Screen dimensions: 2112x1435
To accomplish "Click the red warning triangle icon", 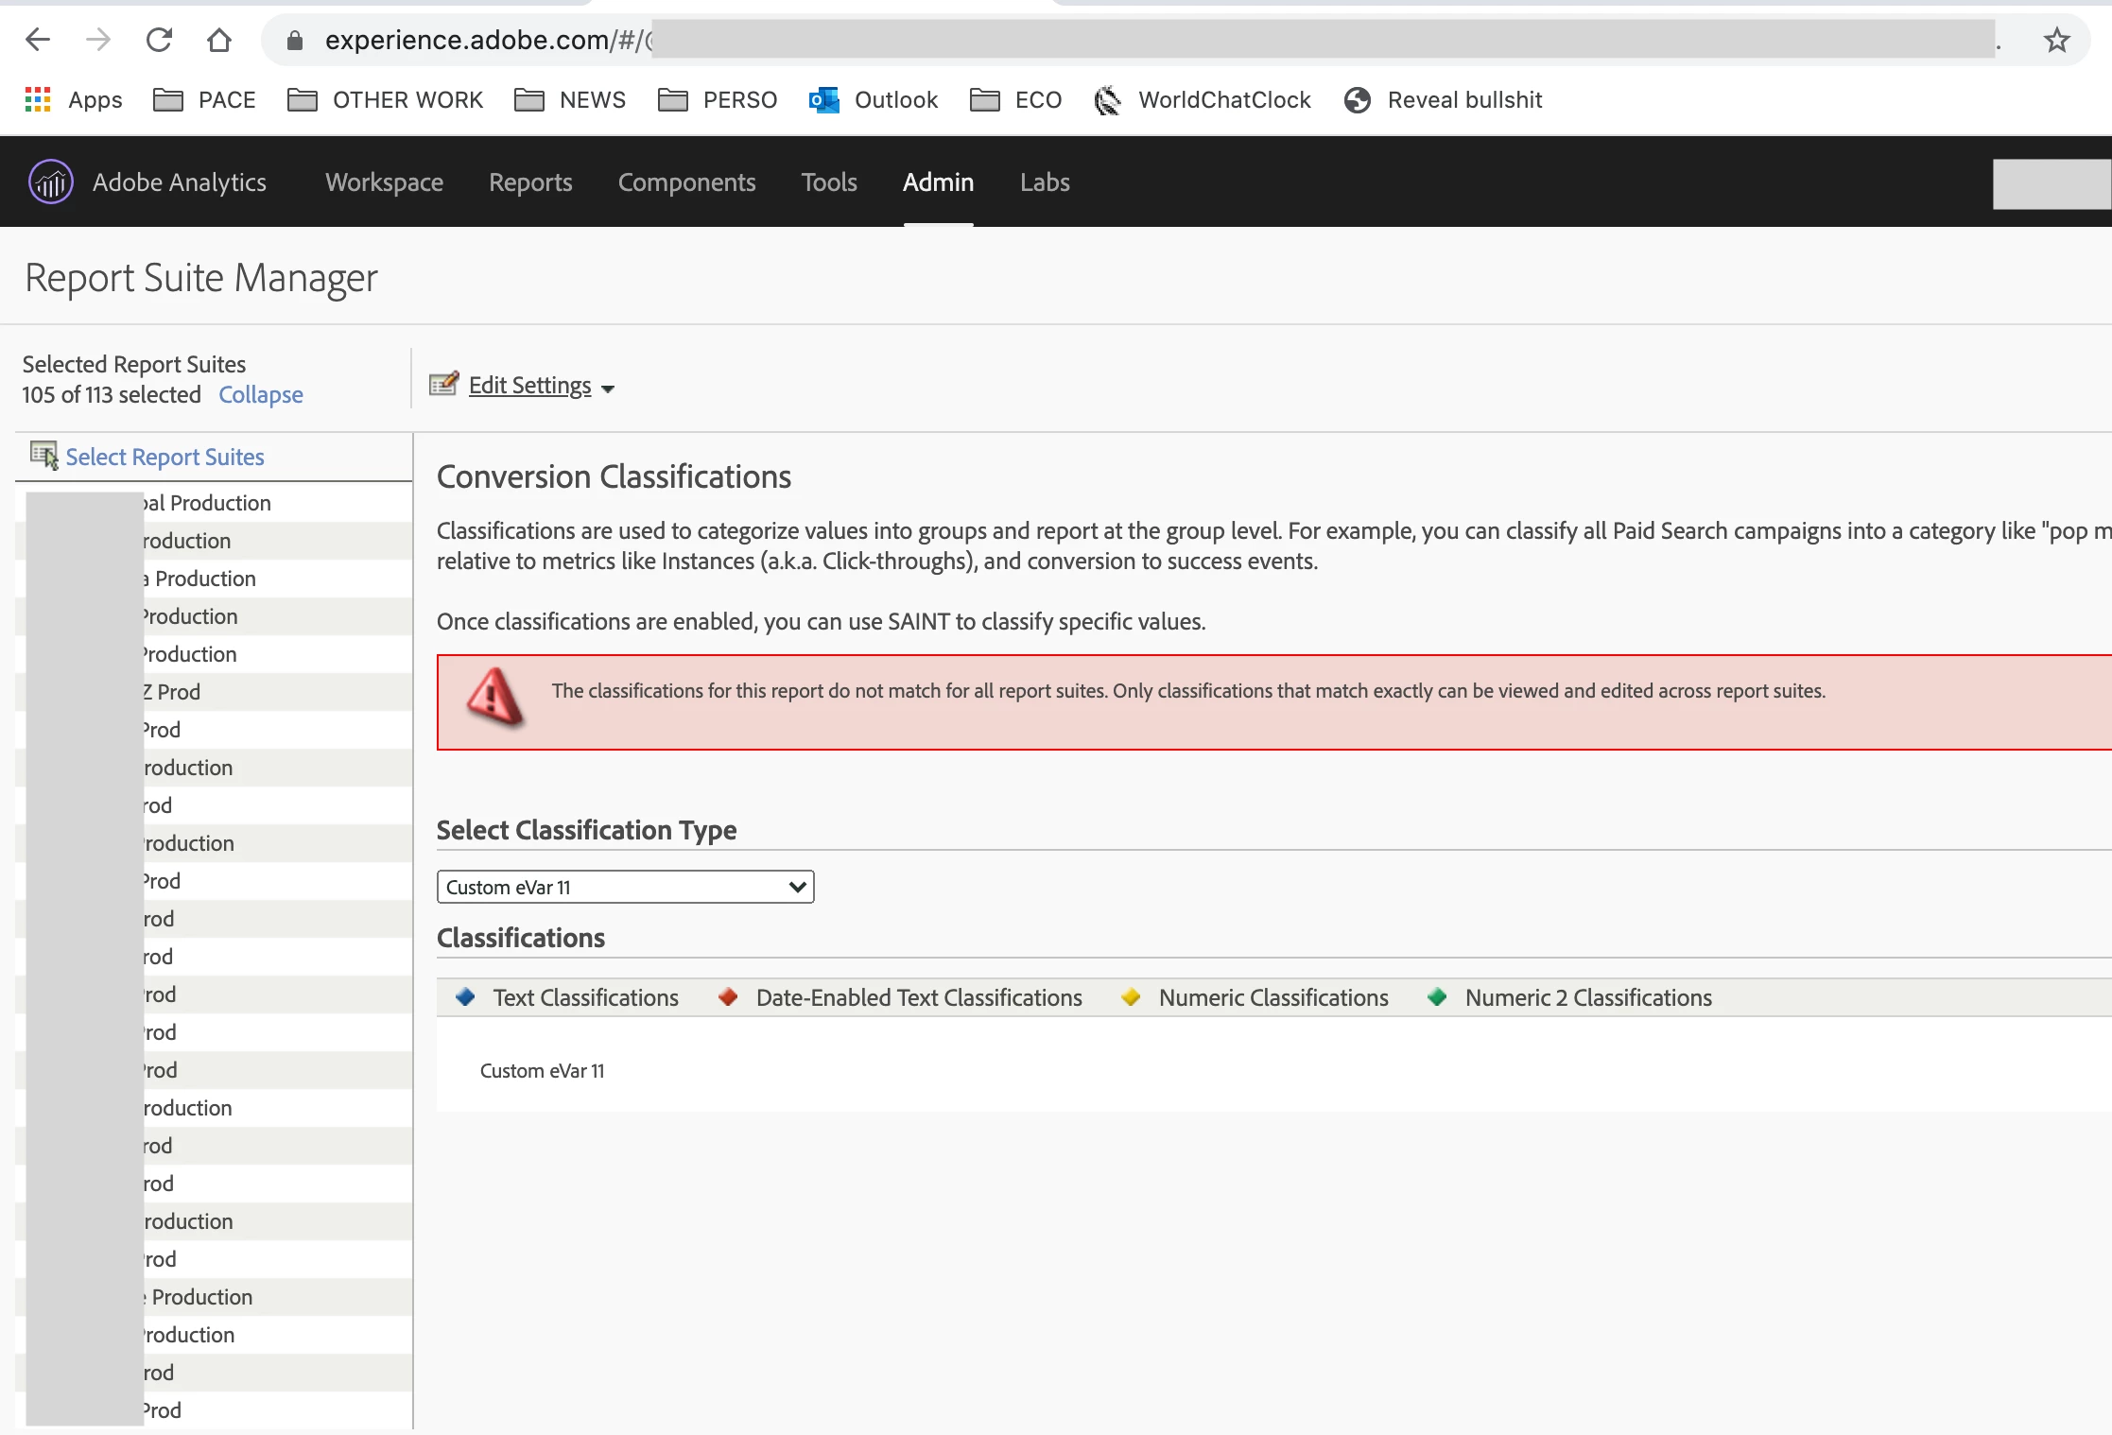I will (494, 698).
